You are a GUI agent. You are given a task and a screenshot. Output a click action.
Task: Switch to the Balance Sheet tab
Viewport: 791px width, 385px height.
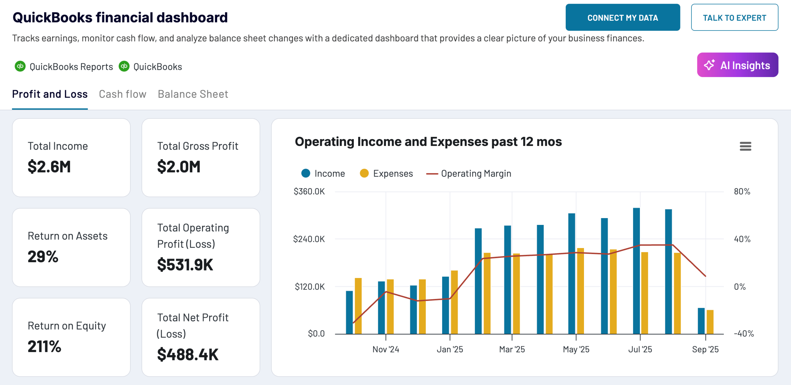[193, 94]
